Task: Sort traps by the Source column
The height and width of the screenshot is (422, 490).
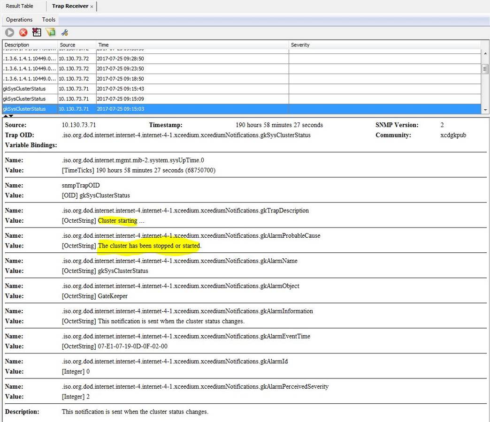Action: pyautogui.click(x=68, y=45)
